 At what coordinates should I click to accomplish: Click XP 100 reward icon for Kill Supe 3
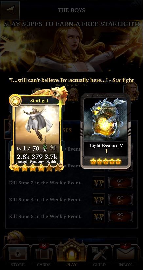99,183
